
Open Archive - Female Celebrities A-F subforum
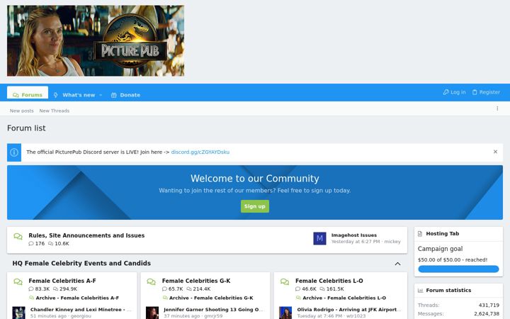pos(77,298)
